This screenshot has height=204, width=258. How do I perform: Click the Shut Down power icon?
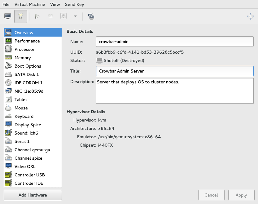63,16
